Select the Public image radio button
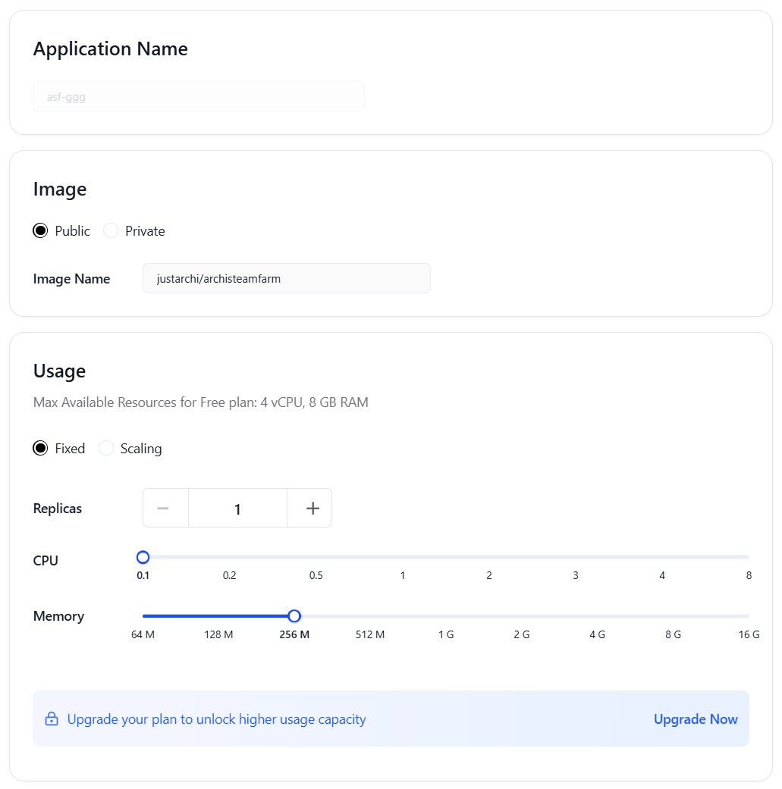This screenshot has height=789, width=782. pyautogui.click(x=40, y=231)
